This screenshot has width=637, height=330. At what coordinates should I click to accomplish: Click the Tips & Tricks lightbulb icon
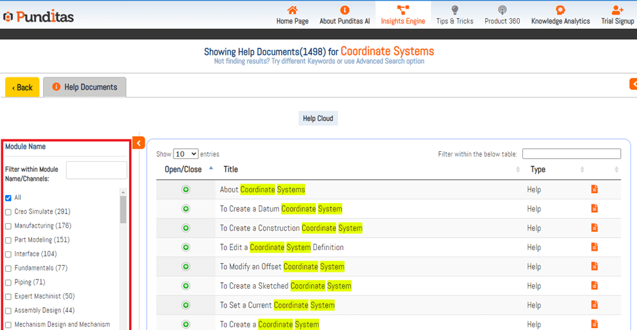(455, 10)
